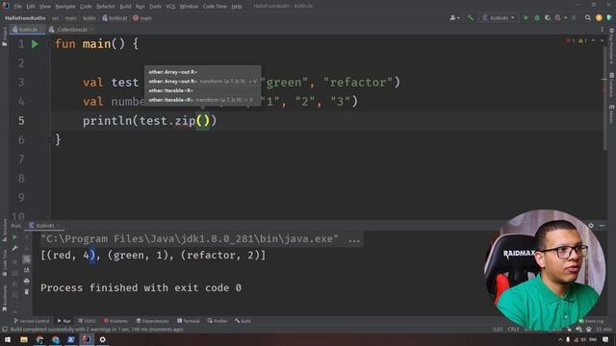
Task: Open the Kotlin.kt run configuration dropdown
Action: click(499, 17)
